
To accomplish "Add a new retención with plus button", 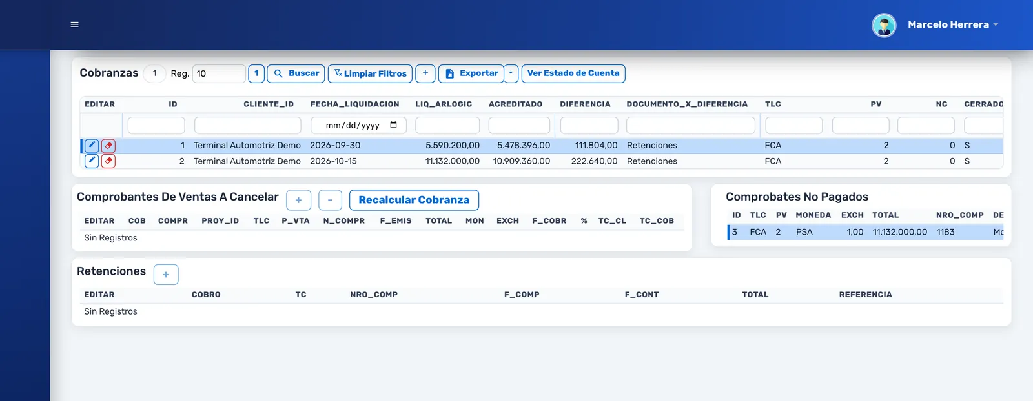I will pyautogui.click(x=166, y=275).
